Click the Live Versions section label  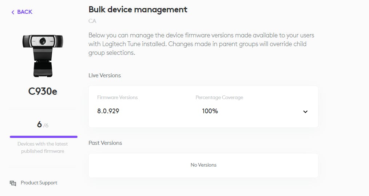104,75
